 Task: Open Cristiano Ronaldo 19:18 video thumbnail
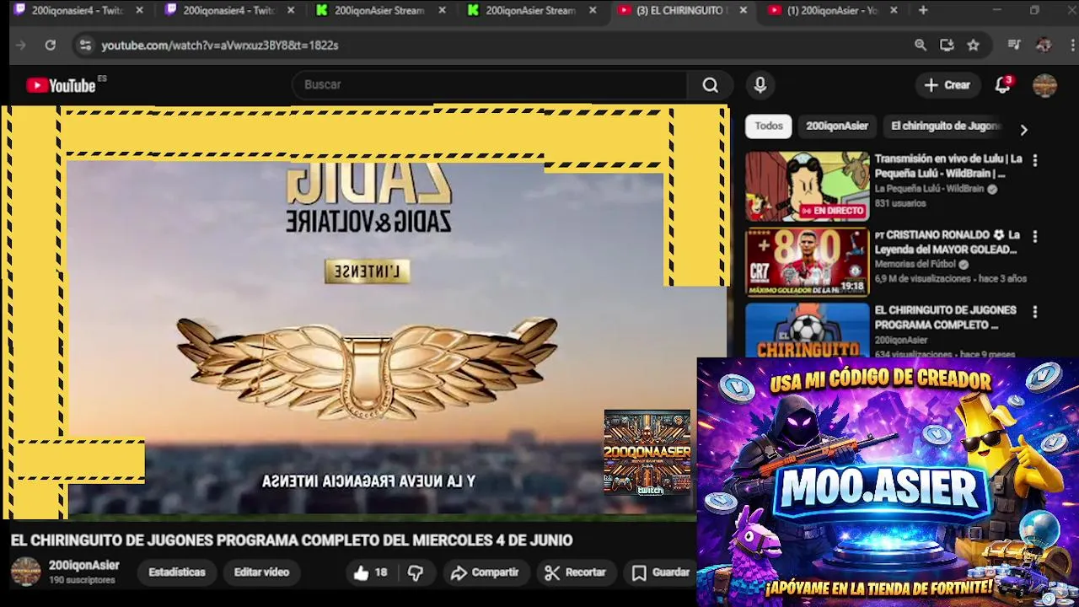pyautogui.click(x=807, y=262)
